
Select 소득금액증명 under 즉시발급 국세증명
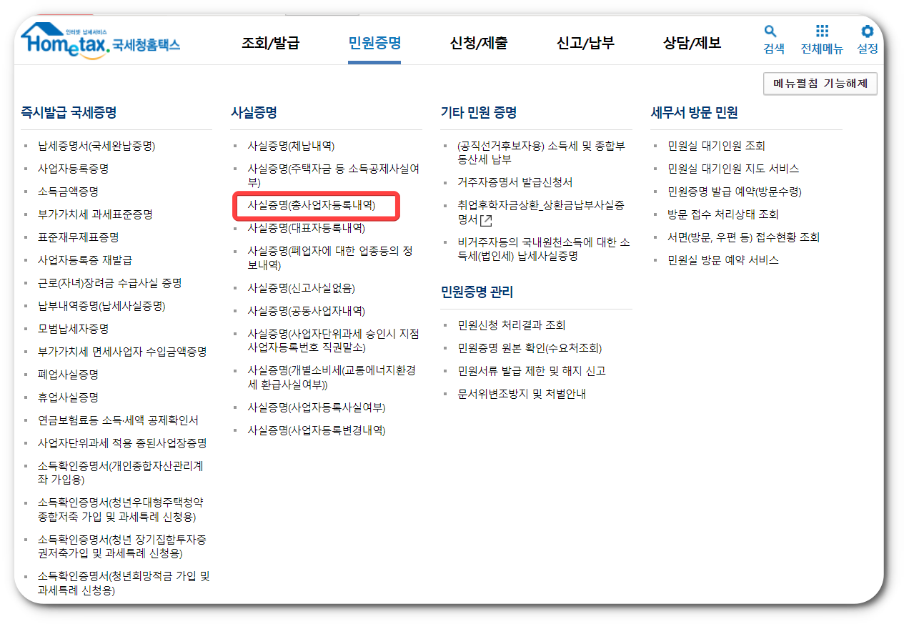coord(69,192)
